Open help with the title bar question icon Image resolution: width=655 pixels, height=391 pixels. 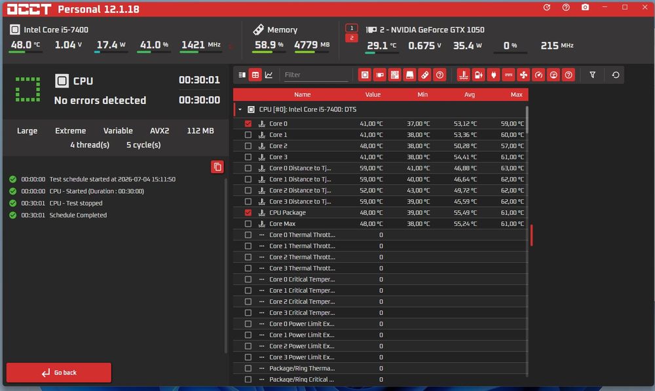click(566, 7)
